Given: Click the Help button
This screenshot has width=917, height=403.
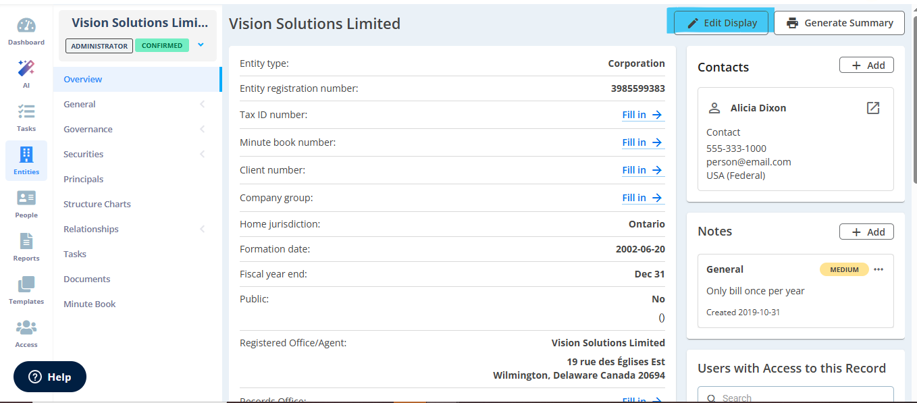Looking at the screenshot, I should click(50, 377).
